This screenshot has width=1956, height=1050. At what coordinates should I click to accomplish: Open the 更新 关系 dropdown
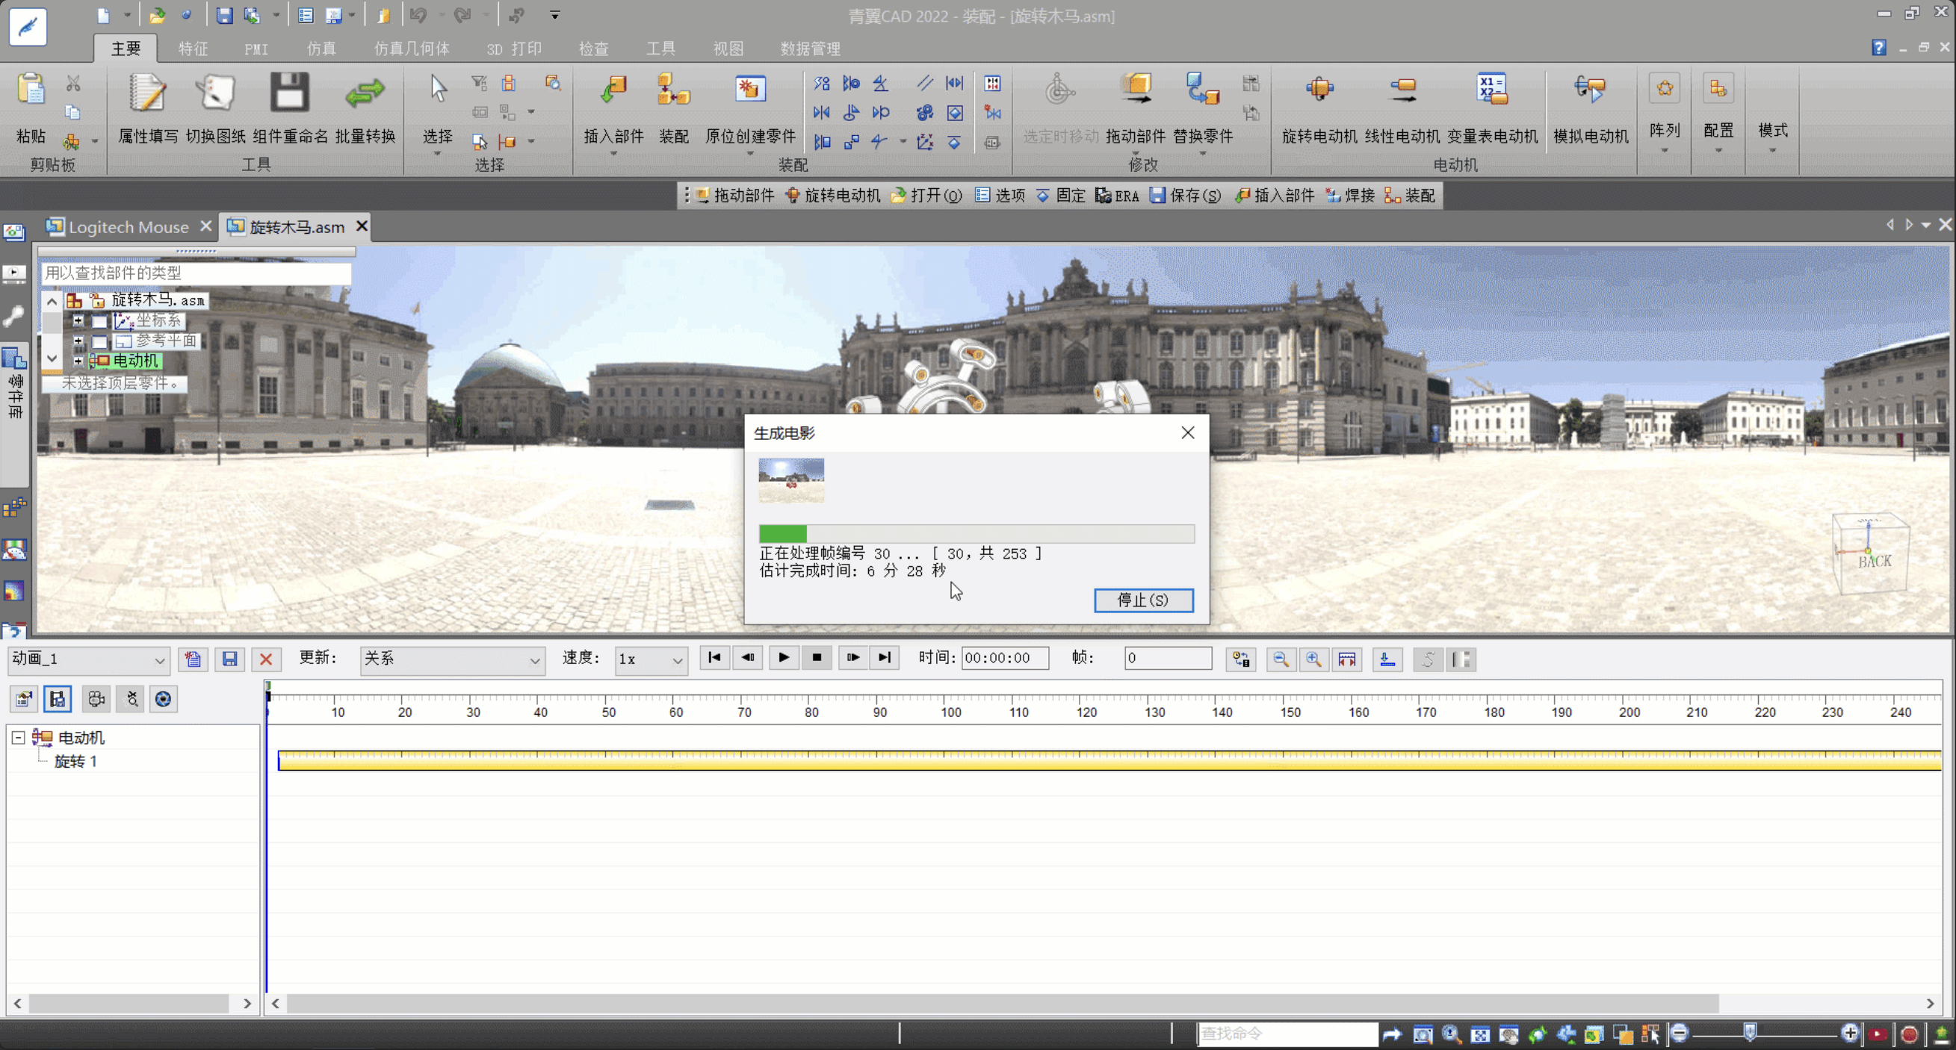452,659
